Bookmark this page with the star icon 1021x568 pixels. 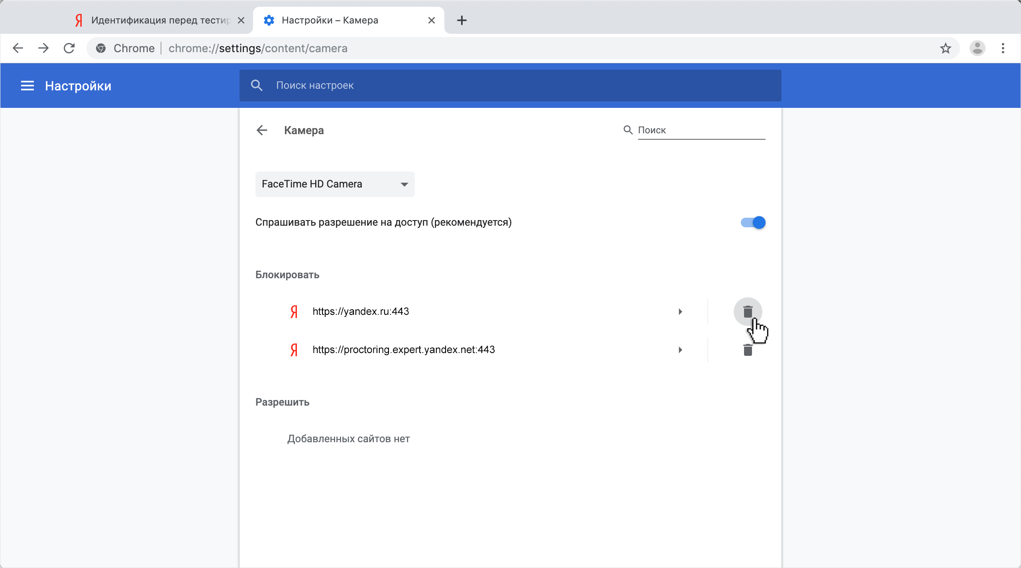pos(945,48)
